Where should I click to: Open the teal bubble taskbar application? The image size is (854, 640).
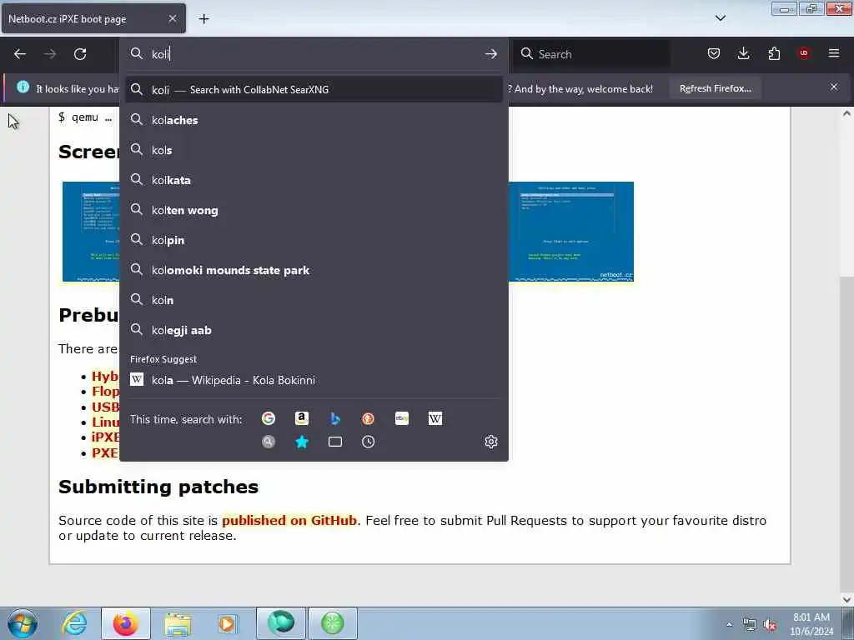tap(281, 623)
